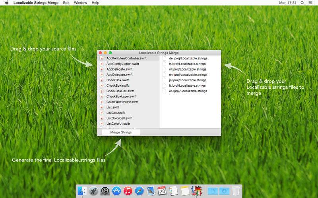Minimize window with yellow button
This screenshot has height=198, width=318.
click(105, 53)
